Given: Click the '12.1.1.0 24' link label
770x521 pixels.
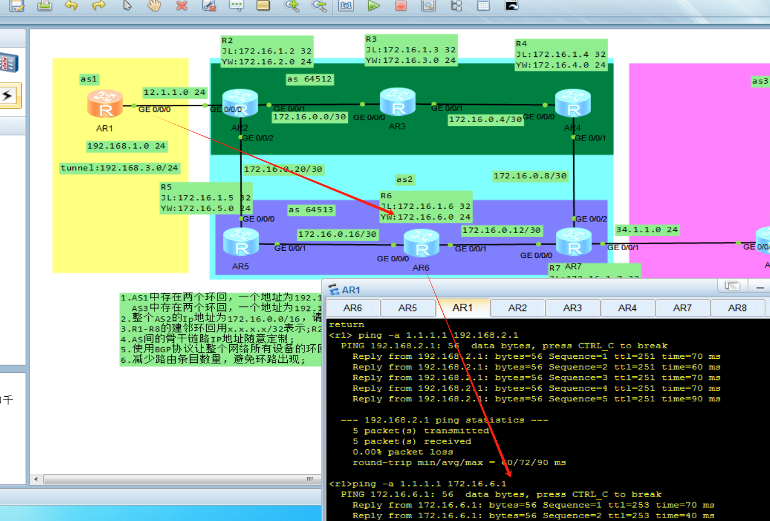Looking at the screenshot, I should tap(175, 92).
